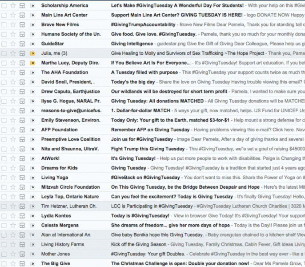Image resolution: width=305 pixels, height=267 pixels.
Task: Open 'The Christmas Challenge is open' email
Action: point(180,263)
